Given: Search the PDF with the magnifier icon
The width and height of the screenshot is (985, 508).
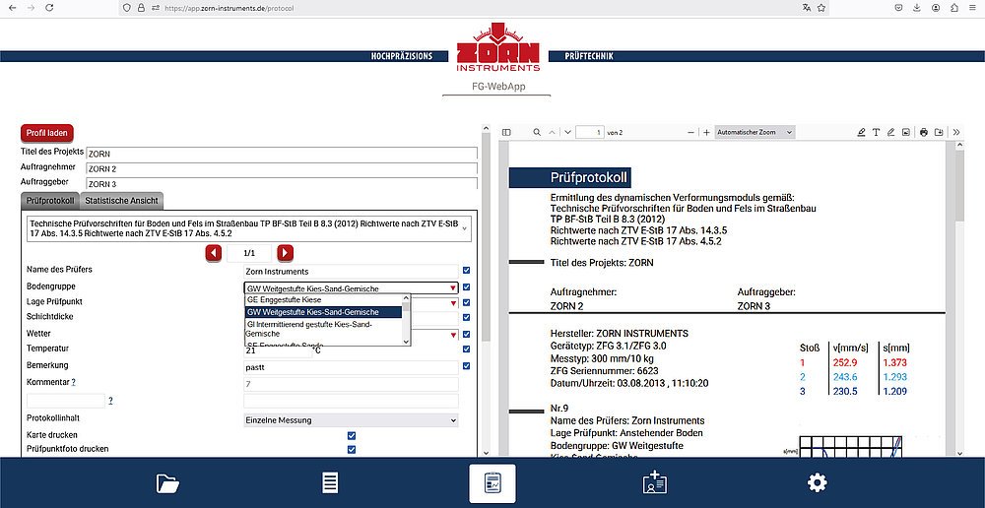Looking at the screenshot, I should 537,132.
